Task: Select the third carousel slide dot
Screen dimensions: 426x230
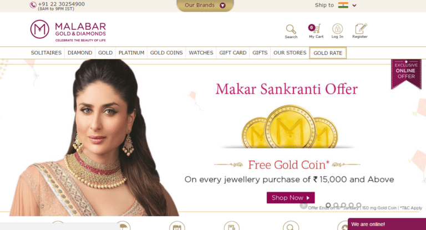Action: (x=343, y=205)
